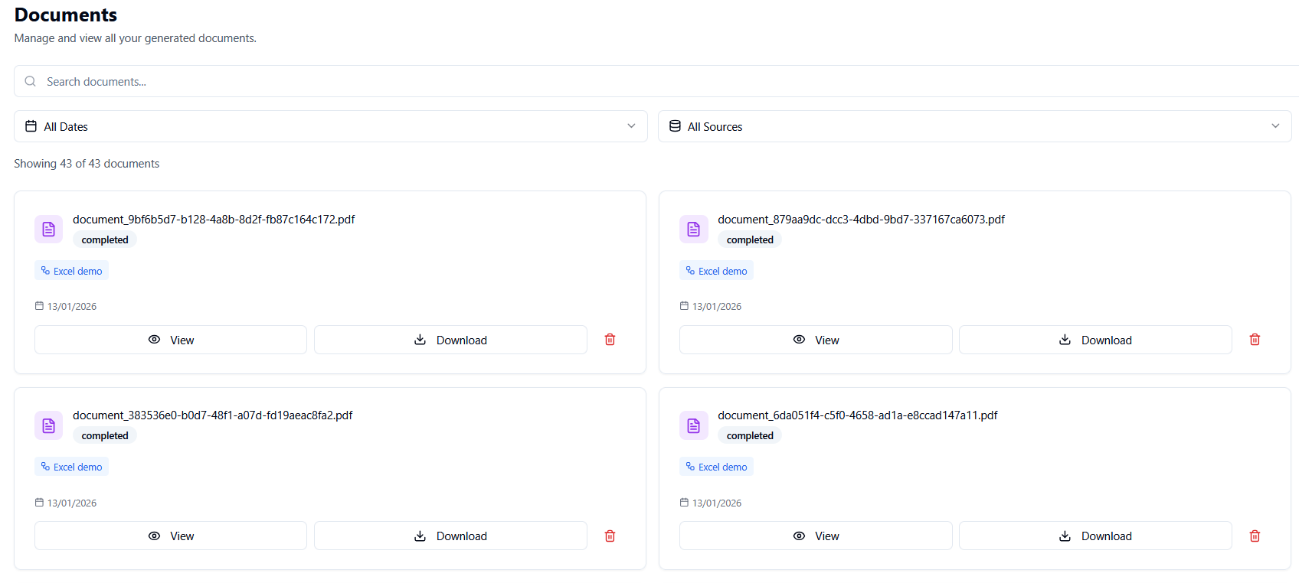Image resolution: width=1299 pixels, height=583 pixels.
Task: Download the document_6da051f4 PDF
Action: coord(1095,536)
